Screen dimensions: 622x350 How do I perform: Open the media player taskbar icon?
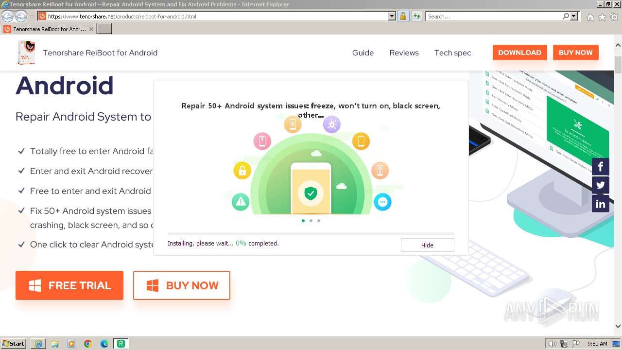coord(71,344)
